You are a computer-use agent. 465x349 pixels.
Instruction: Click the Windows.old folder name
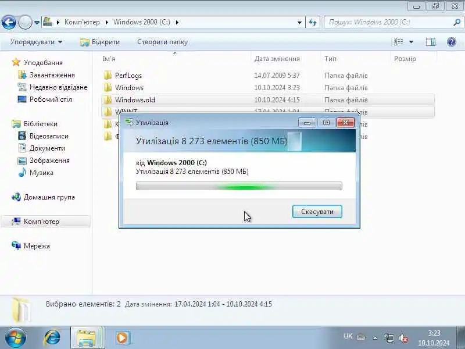pos(135,100)
